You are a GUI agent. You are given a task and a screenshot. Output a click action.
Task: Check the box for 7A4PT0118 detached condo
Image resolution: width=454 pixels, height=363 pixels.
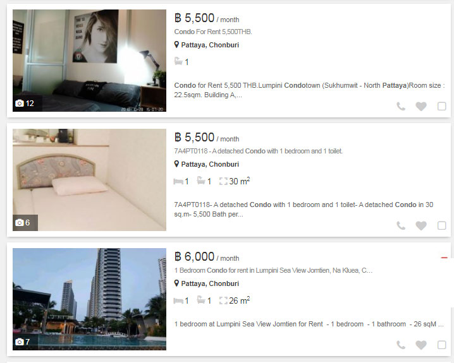pyautogui.click(x=441, y=225)
